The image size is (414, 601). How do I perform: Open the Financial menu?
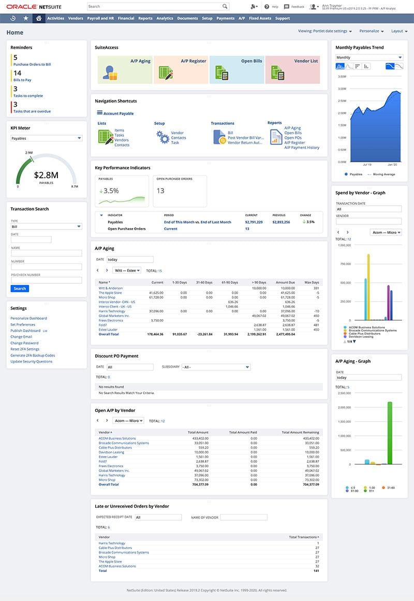(126, 18)
